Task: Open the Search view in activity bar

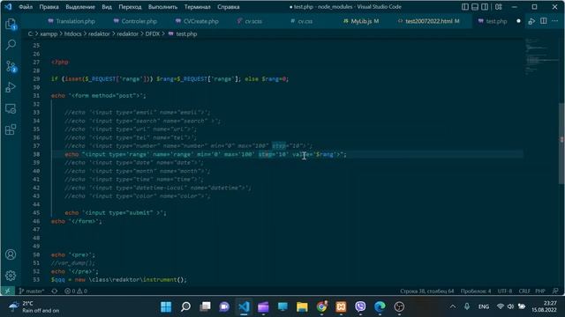Action: (x=11, y=45)
